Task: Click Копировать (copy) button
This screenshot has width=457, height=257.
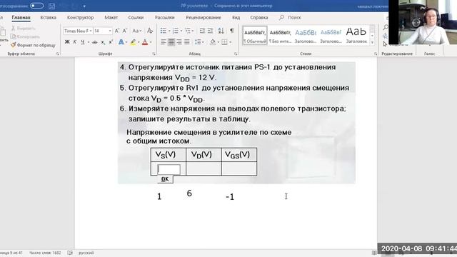Action: click(25, 36)
